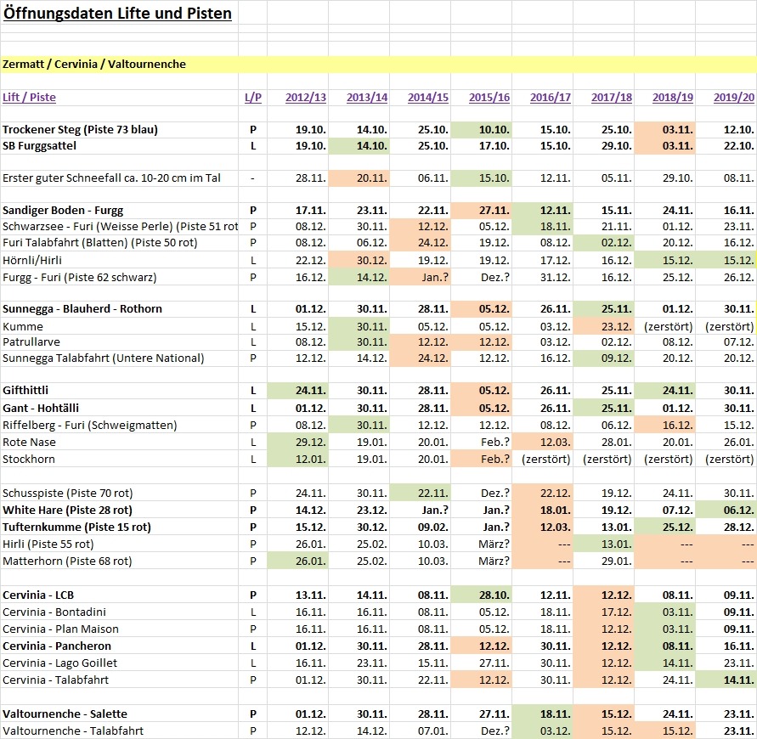Select the 'Sunnegga - Blauherd - Rothorn' row label
The height and width of the screenshot is (739, 757).
pos(82,309)
